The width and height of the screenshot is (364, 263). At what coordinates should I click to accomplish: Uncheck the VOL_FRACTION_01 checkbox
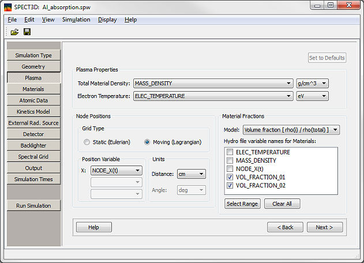click(230, 177)
